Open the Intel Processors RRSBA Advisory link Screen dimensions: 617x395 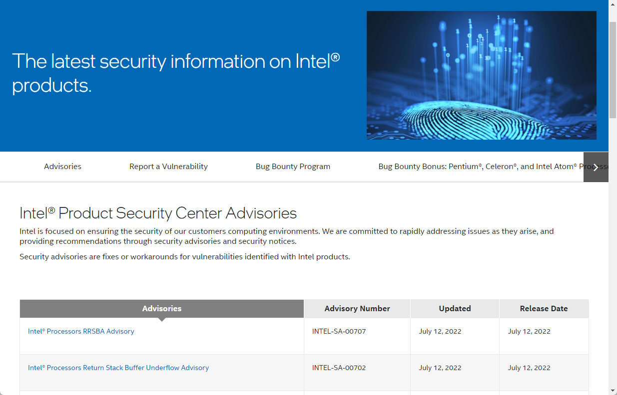pyautogui.click(x=81, y=331)
